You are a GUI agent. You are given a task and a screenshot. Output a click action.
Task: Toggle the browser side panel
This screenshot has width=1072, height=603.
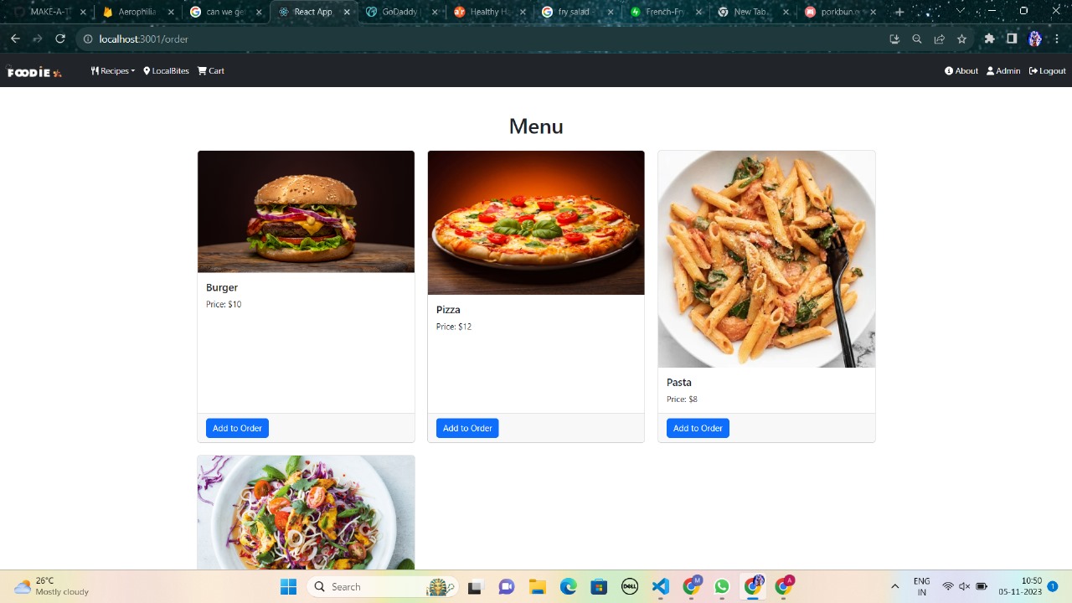click(1012, 39)
